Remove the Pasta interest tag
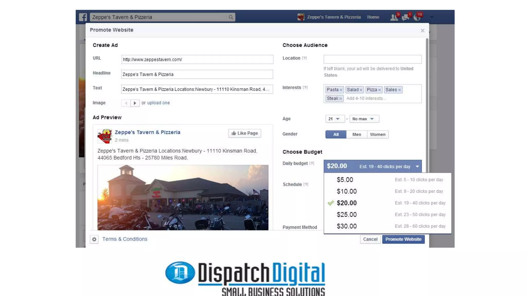The height and width of the screenshot is (296, 527). 341,90
